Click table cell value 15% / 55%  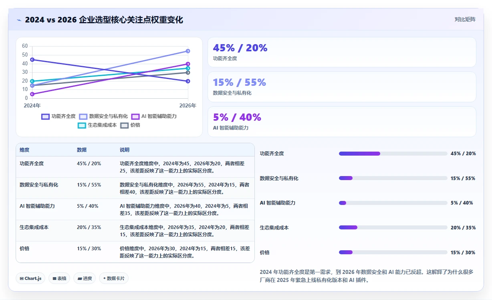click(89, 185)
